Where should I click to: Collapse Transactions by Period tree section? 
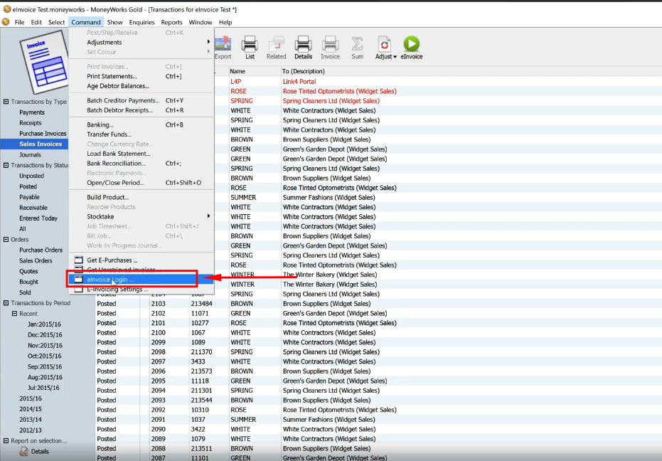(6, 302)
